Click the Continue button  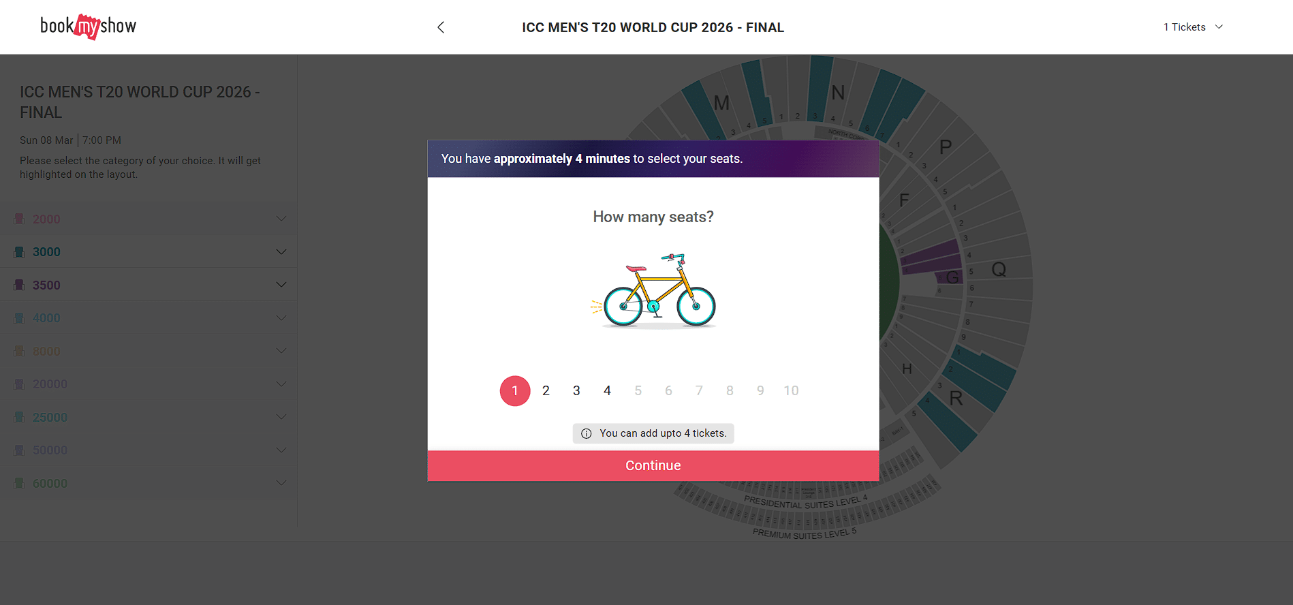(653, 465)
